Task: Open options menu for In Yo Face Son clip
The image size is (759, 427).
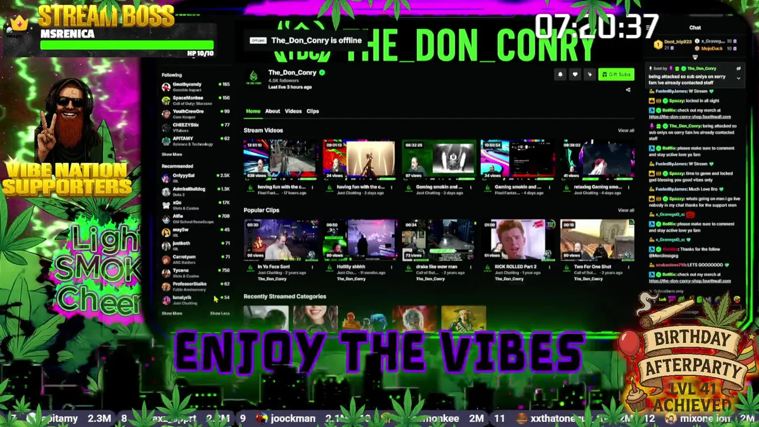Action: click(312, 267)
